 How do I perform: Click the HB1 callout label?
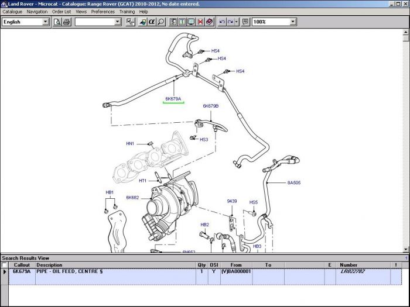110,192
